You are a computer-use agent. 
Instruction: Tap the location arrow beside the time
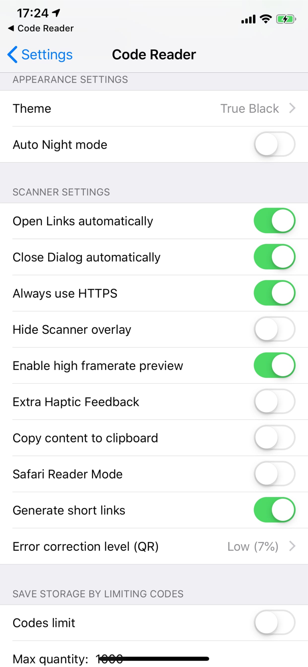(x=56, y=13)
